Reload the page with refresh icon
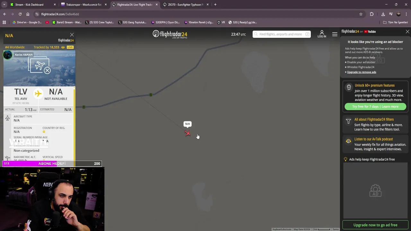Viewport: 411px width, 231px height. click(20, 14)
